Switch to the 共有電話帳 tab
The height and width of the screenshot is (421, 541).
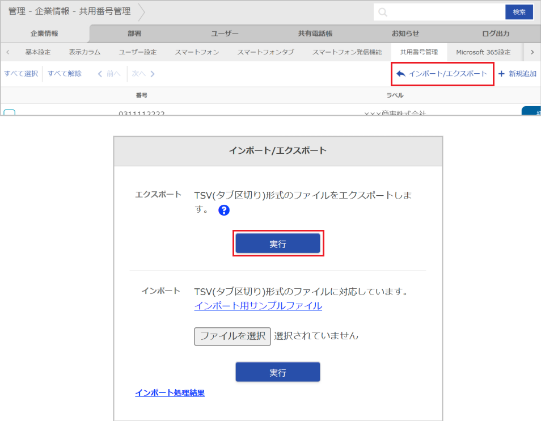pyautogui.click(x=315, y=33)
